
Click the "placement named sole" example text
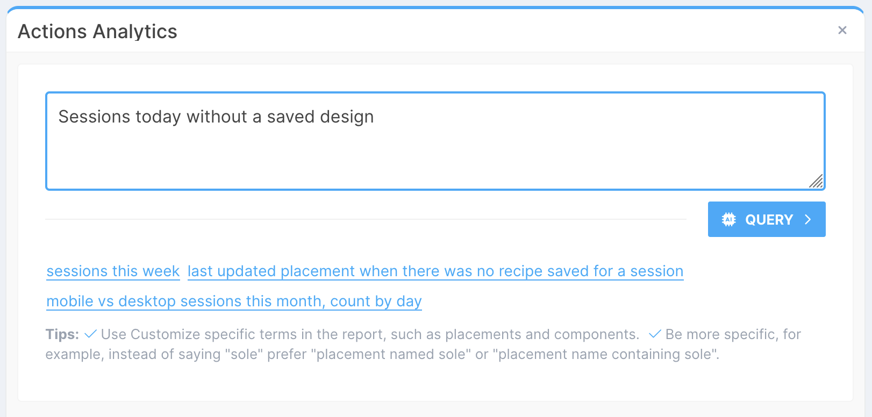391,355
